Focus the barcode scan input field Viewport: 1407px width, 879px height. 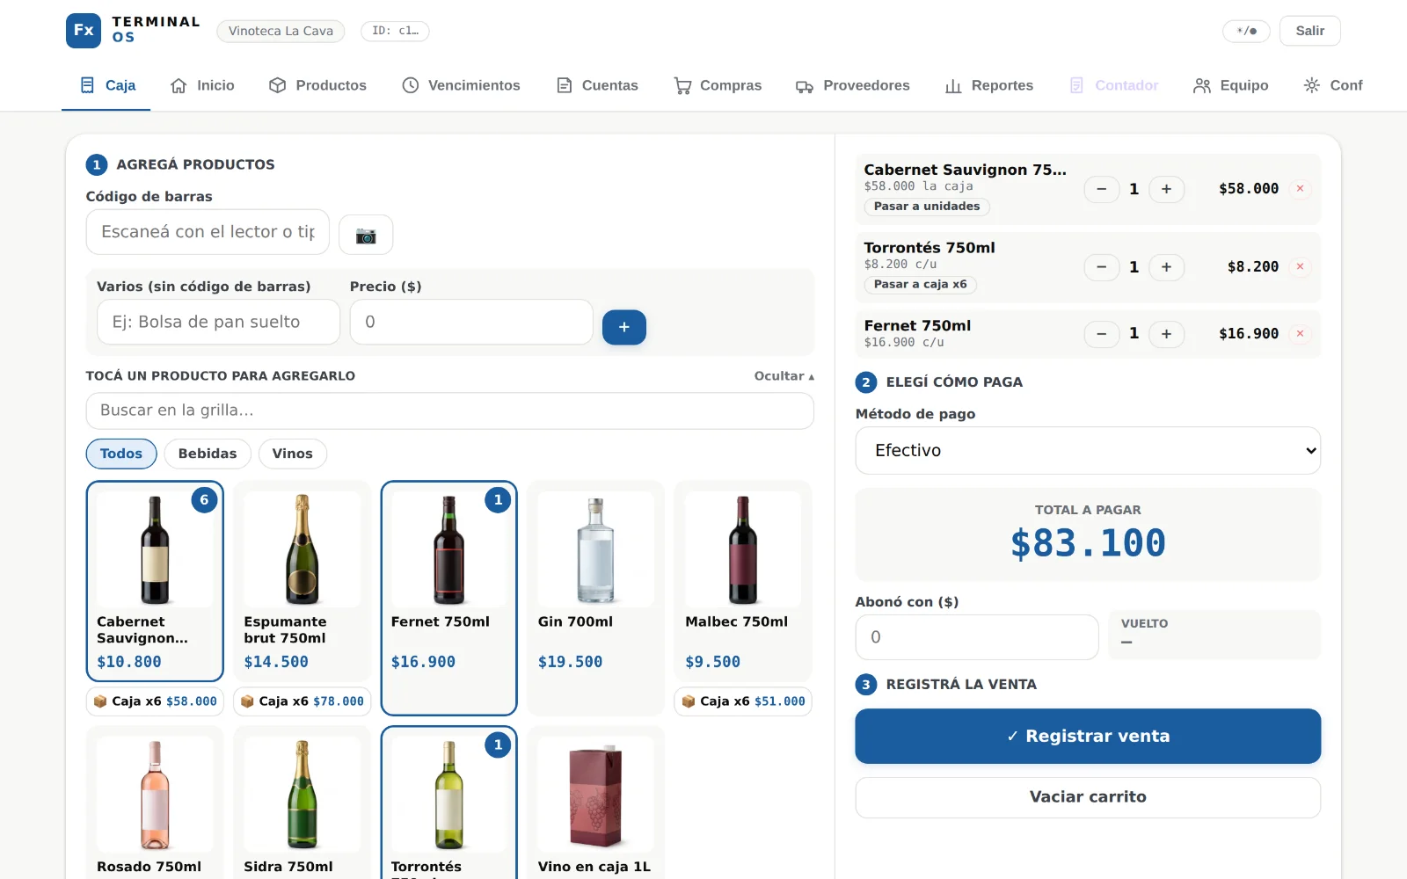pos(208,232)
